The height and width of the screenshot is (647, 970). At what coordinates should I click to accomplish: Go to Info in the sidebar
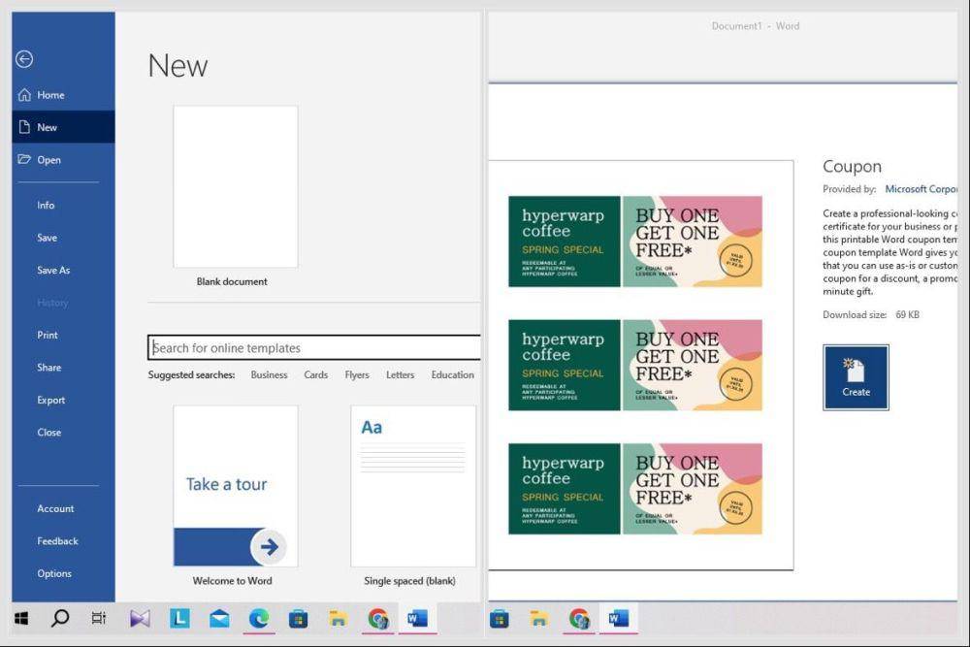pyautogui.click(x=46, y=205)
